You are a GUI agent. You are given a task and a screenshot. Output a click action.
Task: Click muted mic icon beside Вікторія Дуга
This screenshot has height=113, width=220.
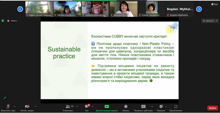(x=112, y=15)
